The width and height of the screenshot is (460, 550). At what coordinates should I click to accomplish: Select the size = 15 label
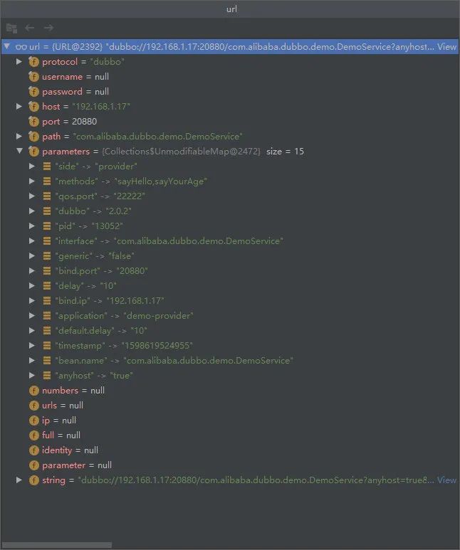click(x=285, y=151)
